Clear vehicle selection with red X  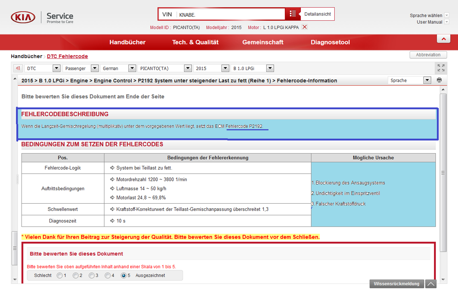pos(305,27)
